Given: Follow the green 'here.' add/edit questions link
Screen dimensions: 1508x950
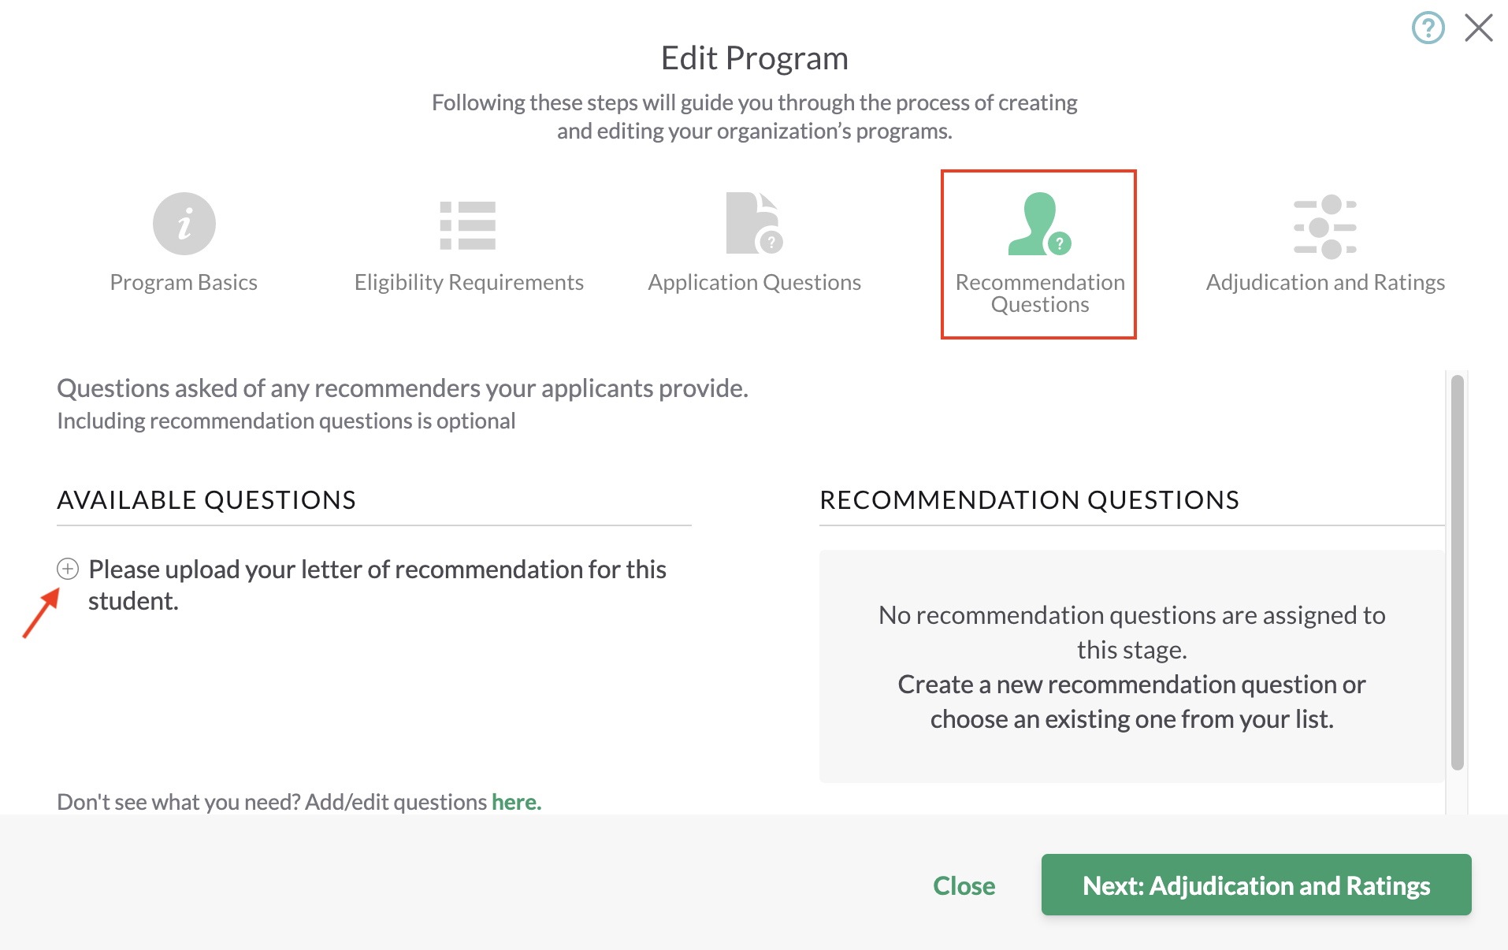Looking at the screenshot, I should [x=516, y=802].
